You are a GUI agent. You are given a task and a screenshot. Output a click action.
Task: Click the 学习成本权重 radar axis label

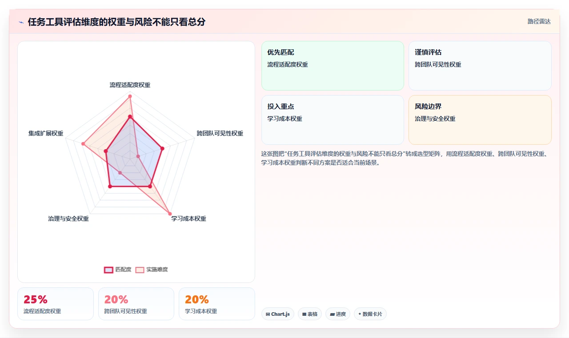click(x=189, y=219)
